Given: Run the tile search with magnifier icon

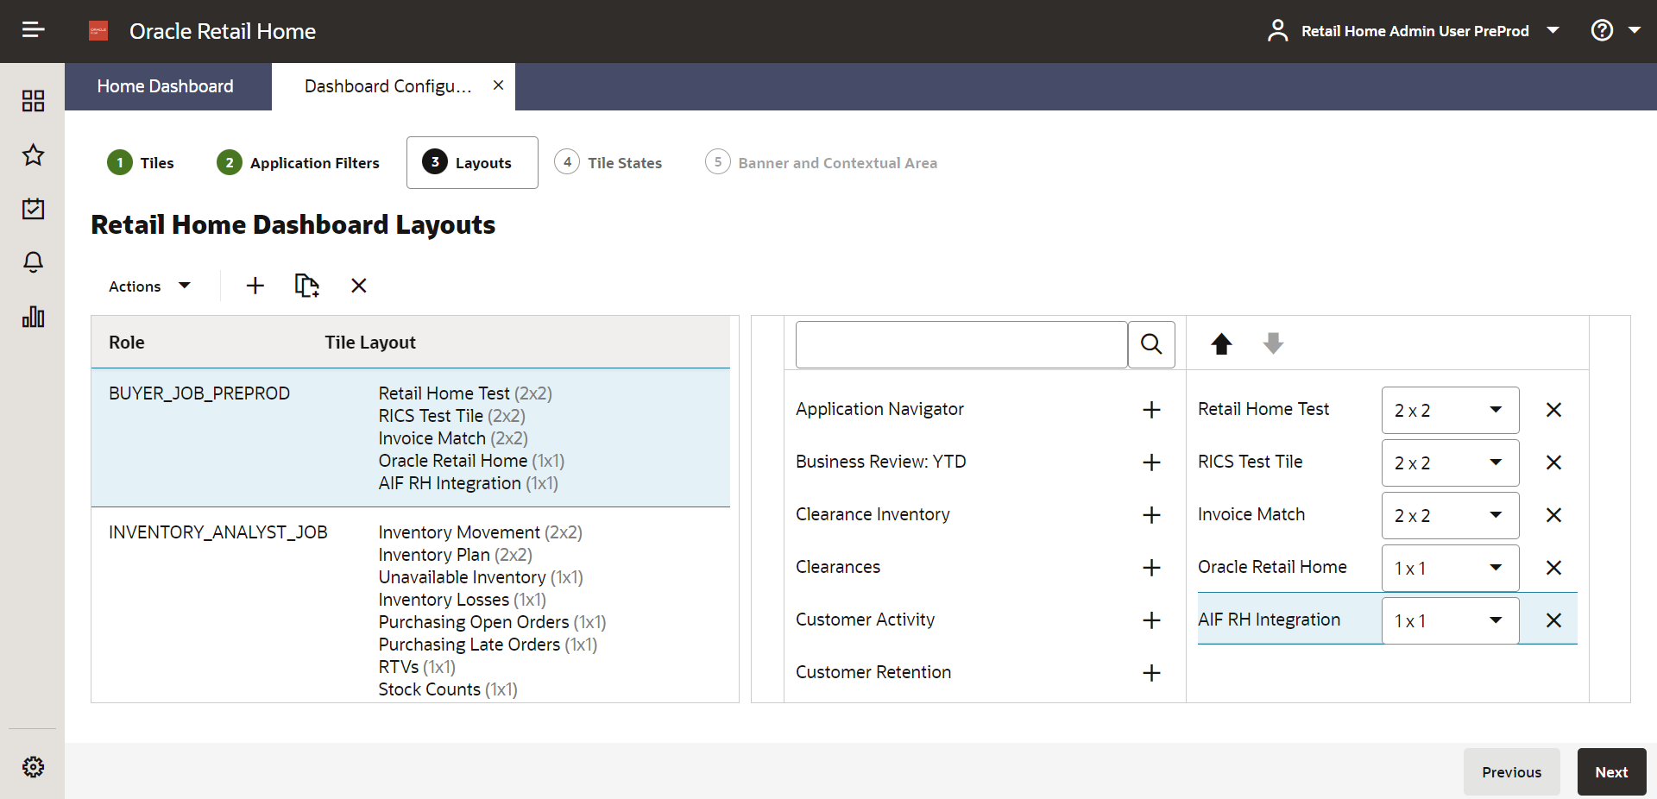Looking at the screenshot, I should (1151, 344).
